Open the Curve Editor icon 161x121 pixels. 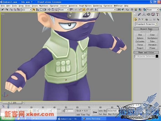(x=132, y=10)
